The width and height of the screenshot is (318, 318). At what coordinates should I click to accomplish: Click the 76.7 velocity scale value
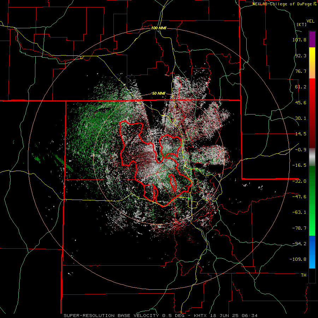pos(301,71)
